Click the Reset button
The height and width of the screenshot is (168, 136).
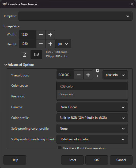pos(72,160)
